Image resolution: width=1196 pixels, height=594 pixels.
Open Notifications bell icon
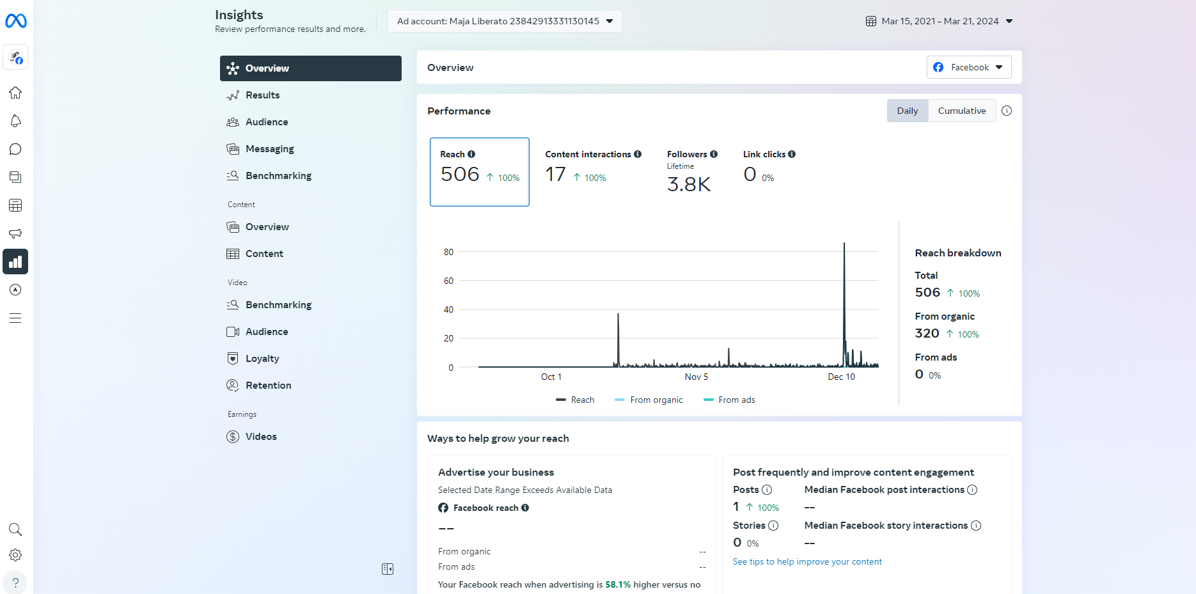click(15, 121)
